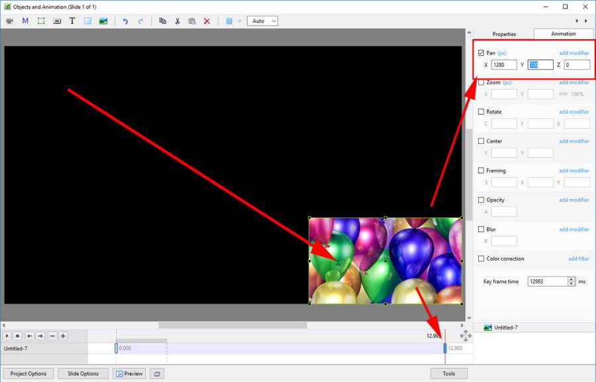Click add filter link for Color correction
This screenshot has width=596, height=382.
coord(578,259)
